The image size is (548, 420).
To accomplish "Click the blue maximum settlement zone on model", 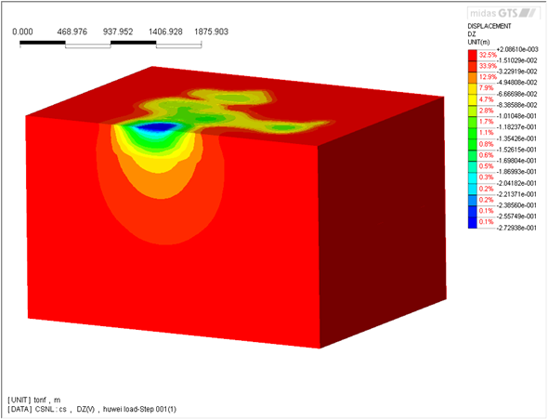I will [157, 127].
